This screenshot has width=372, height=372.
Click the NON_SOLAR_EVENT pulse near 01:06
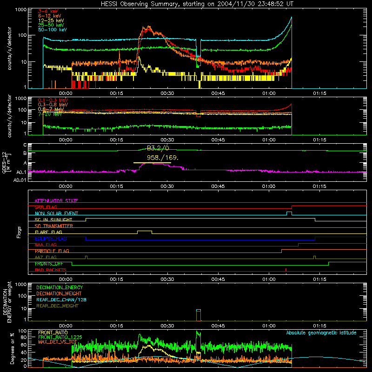[289, 213]
